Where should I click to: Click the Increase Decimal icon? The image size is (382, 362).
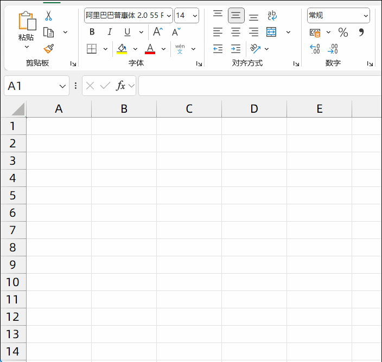(x=315, y=49)
